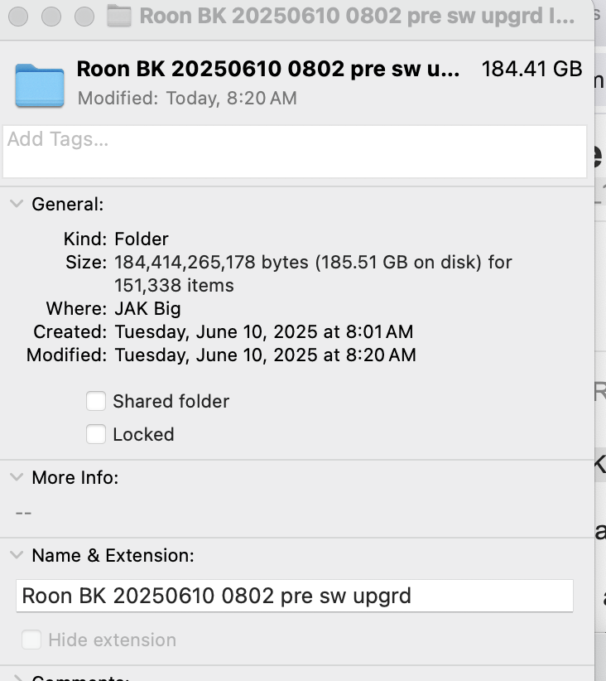Viewport: 606px width, 681px height.
Task: Minimize the Get Info window
Action: pos(51,17)
